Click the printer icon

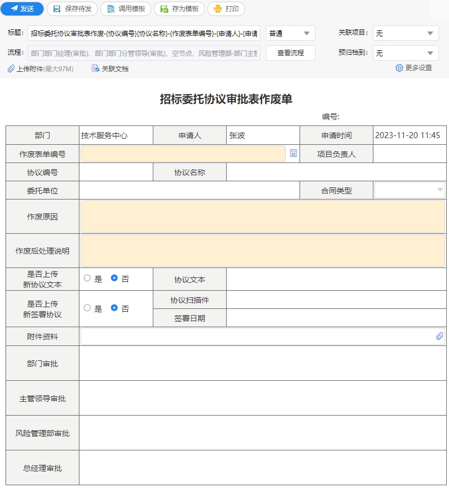218,9
